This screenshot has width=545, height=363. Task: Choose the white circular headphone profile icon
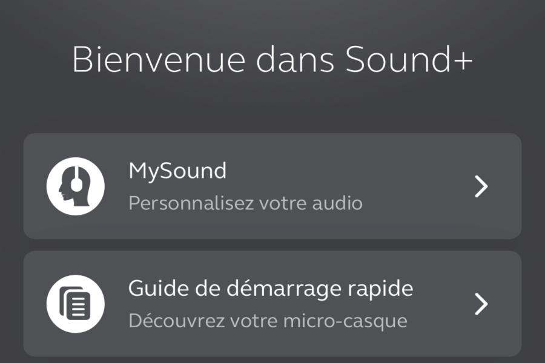click(x=76, y=186)
